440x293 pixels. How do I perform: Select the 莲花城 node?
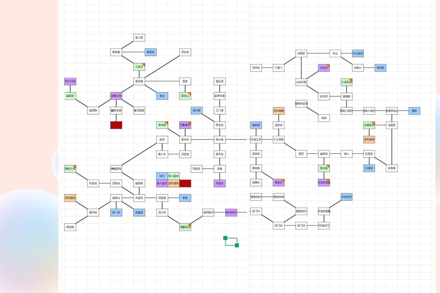pyautogui.click(x=139, y=81)
